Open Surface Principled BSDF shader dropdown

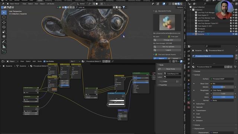pos(222,79)
